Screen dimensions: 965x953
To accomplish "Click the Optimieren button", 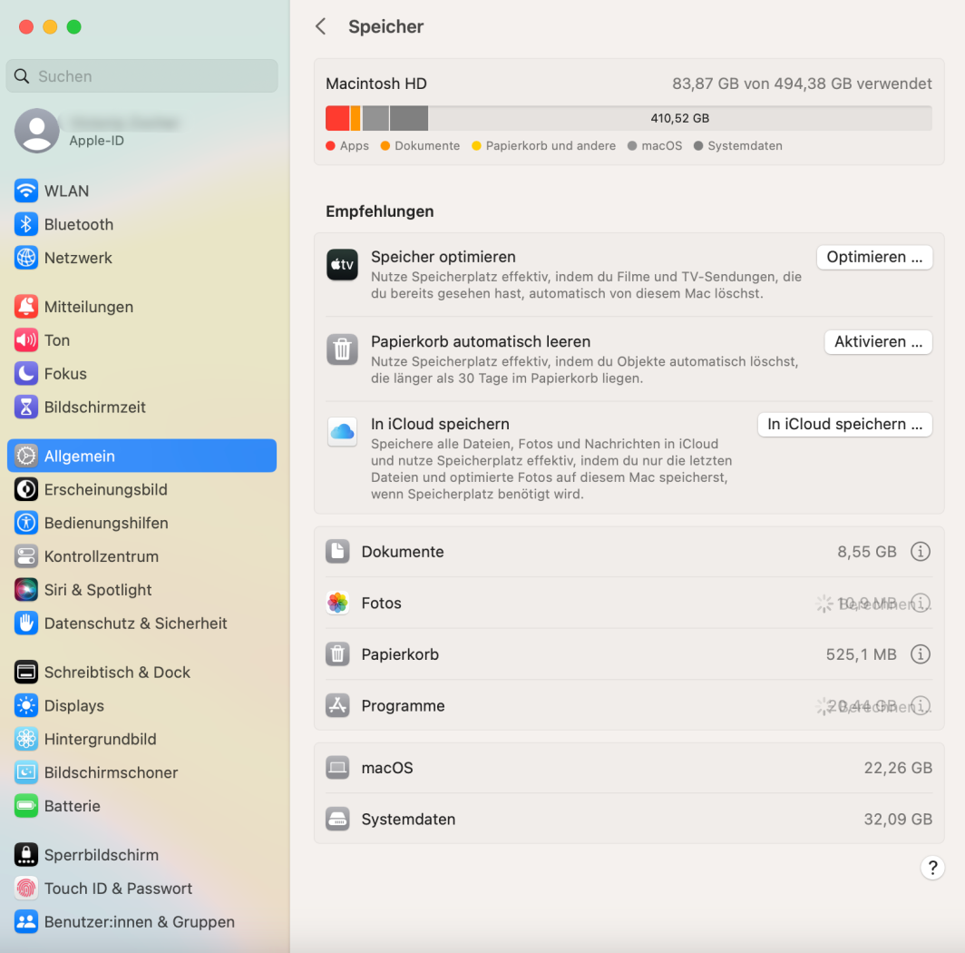I will [x=874, y=257].
